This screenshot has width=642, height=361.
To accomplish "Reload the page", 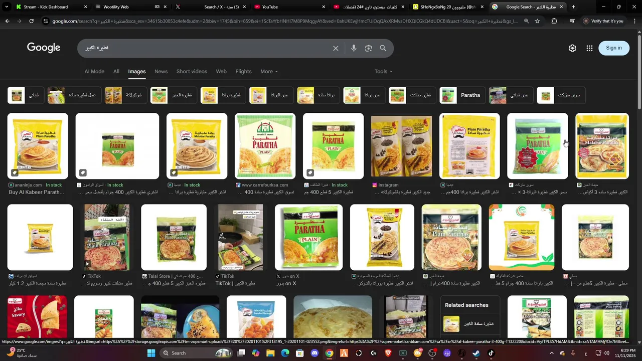I will tap(31, 21).
